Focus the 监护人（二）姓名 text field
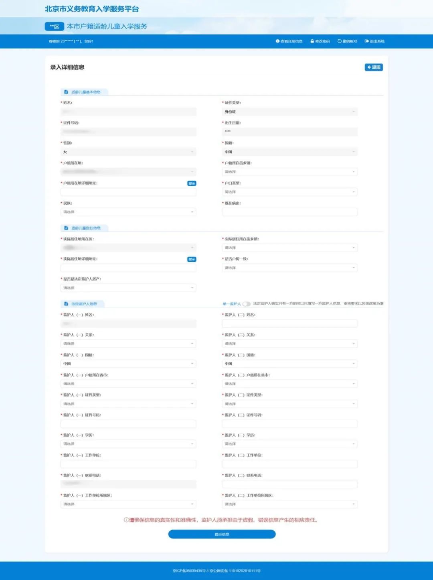The height and width of the screenshot is (580, 433). click(x=289, y=324)
